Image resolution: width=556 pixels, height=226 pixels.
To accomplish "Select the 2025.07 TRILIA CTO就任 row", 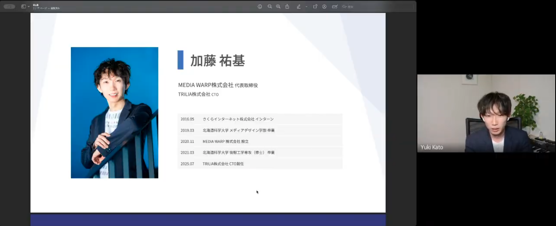I will [260, 164].
